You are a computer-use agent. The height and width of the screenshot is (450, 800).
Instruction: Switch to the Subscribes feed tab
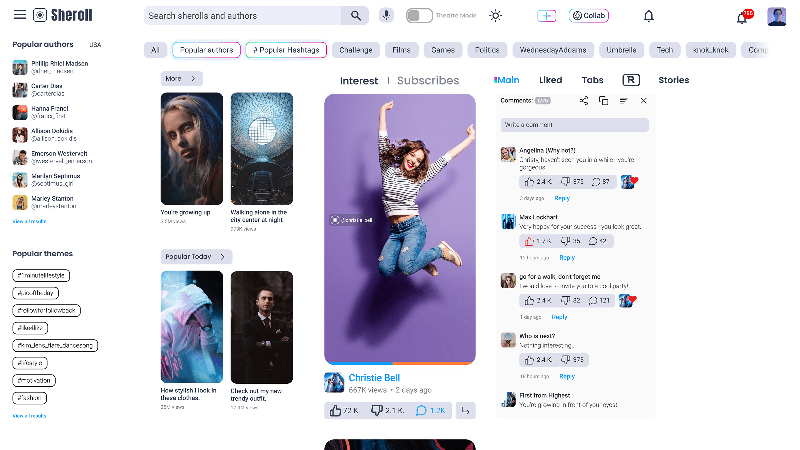(x=428, y=81)
